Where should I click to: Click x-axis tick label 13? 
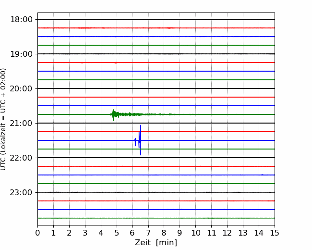pyautogui.click(x=243, y=233)
